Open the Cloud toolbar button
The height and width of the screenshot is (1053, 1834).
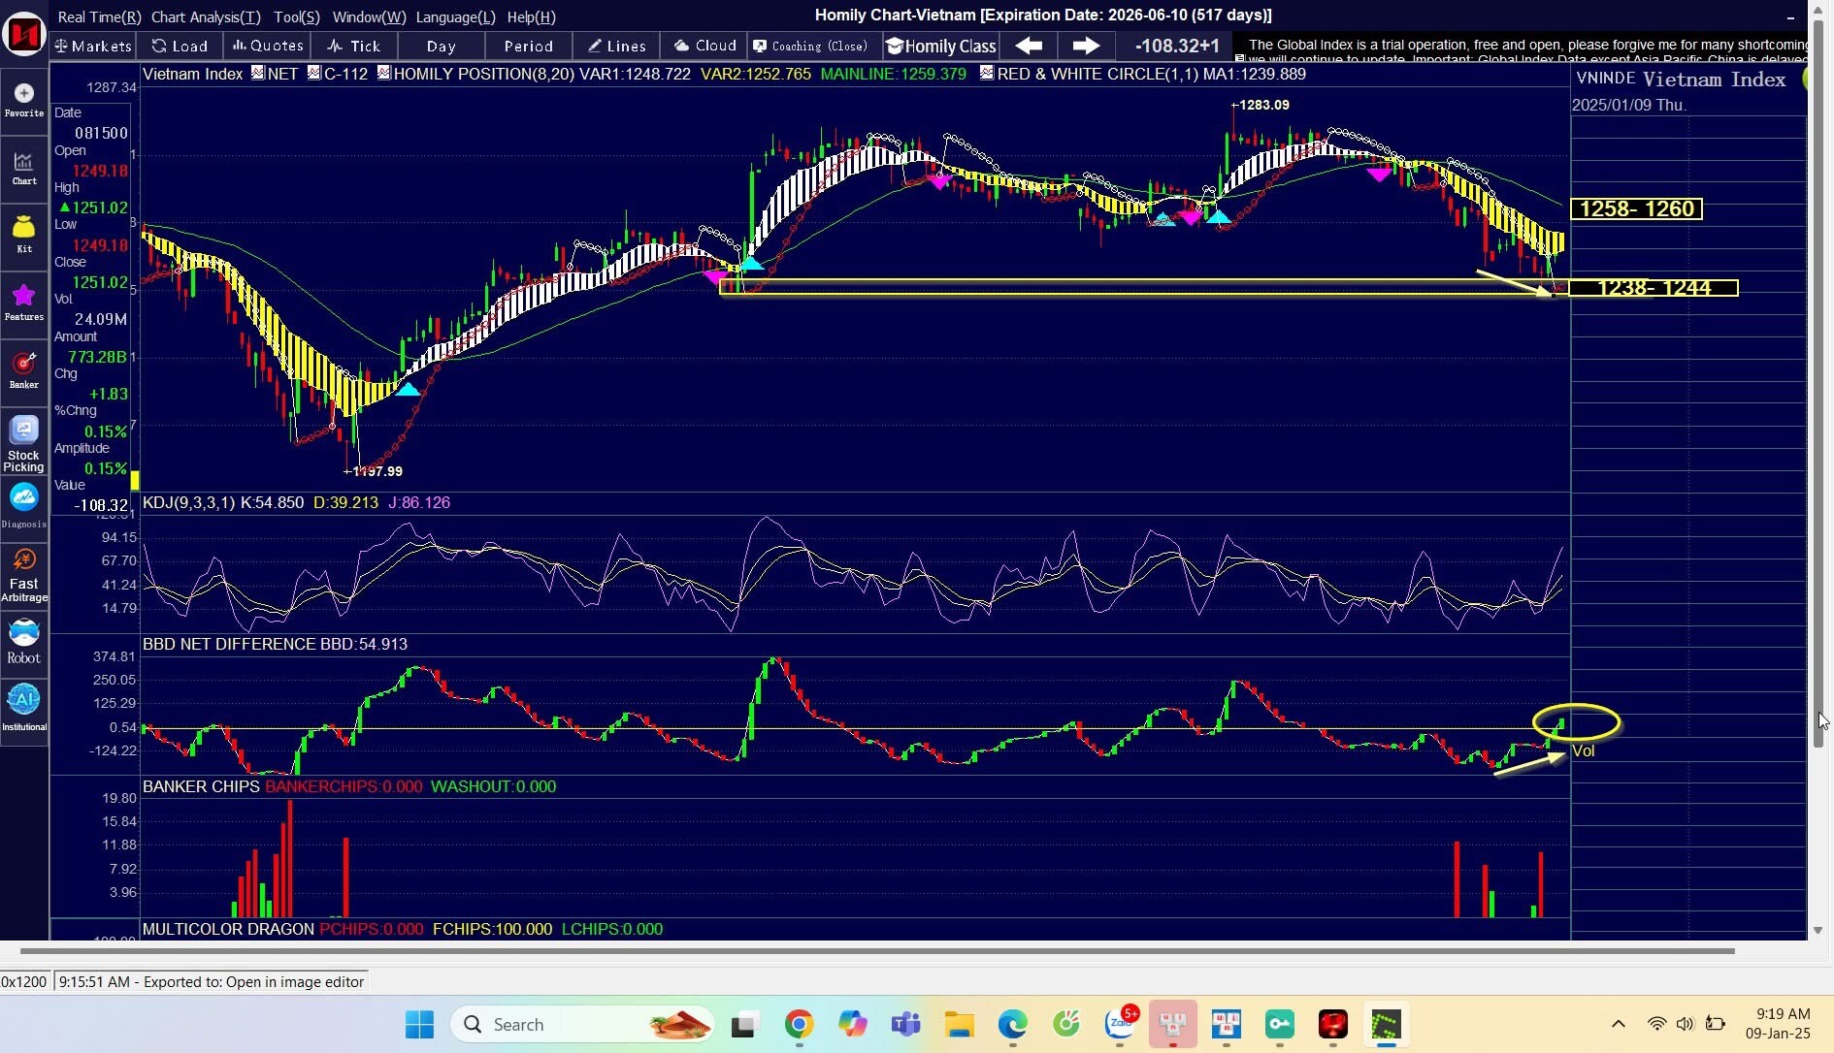point(705,46)
